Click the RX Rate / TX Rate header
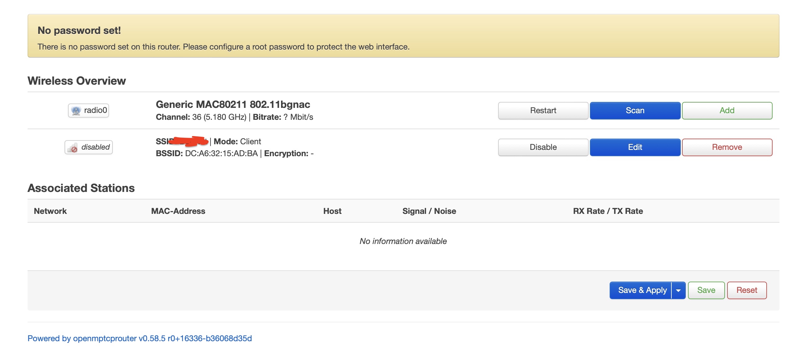792x355 pixels. (x=607, y=211)
